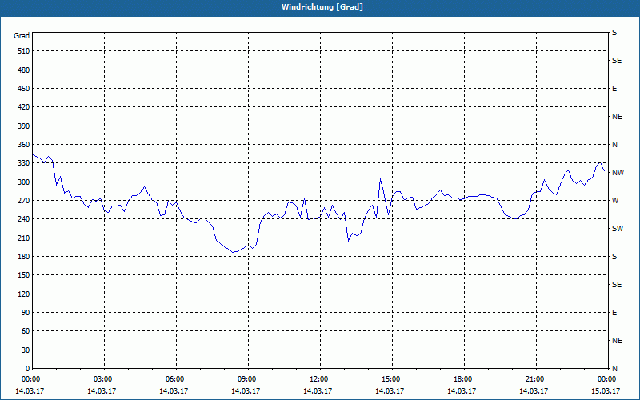Click the 0 label at the axis origin

[27, 369]
